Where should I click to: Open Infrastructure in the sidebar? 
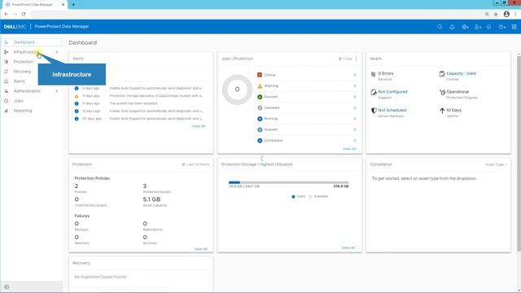26,52
